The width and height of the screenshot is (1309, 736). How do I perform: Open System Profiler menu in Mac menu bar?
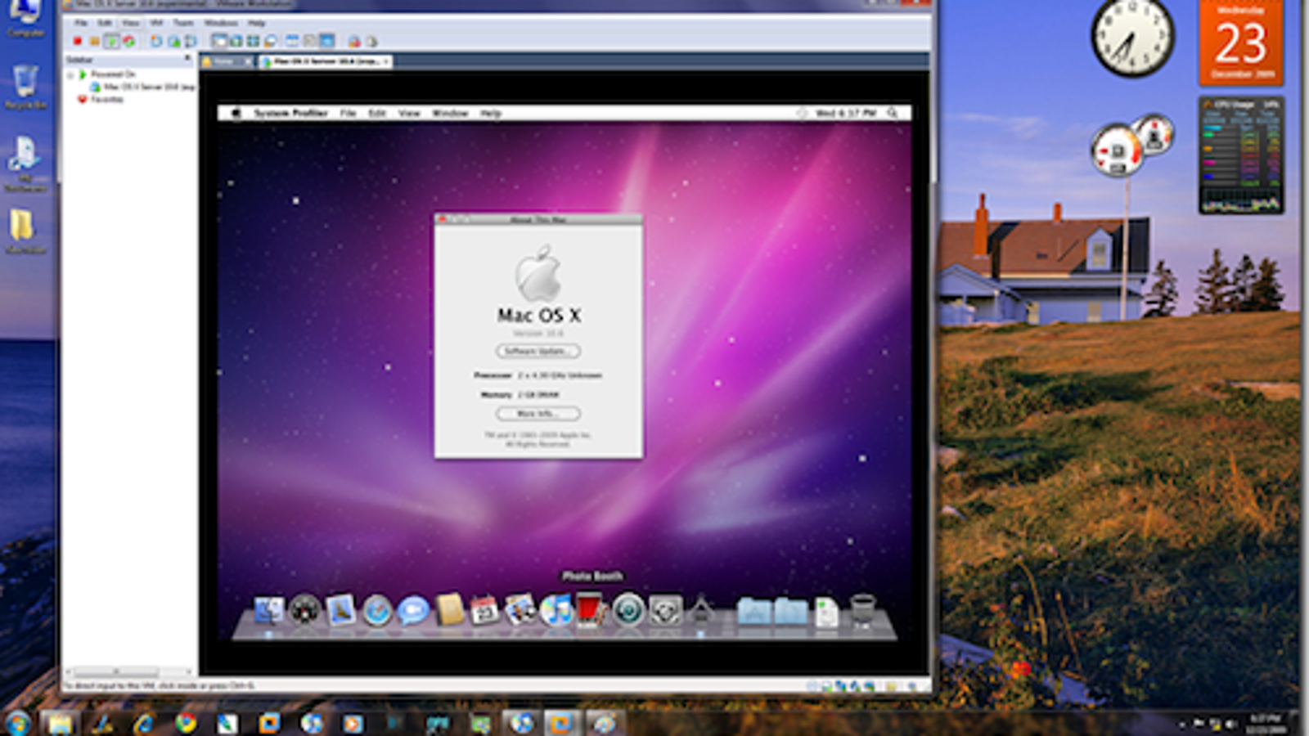[290, 113]
